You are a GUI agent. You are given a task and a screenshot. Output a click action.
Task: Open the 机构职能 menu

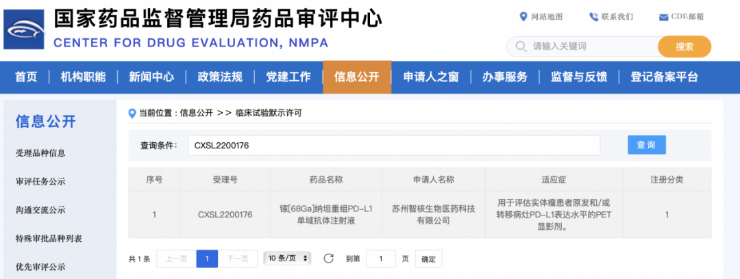point(83,77)
